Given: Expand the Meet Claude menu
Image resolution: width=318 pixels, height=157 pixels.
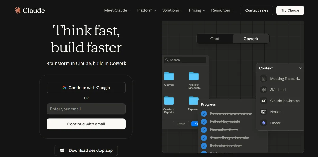Looking at the screenshot, I should coord(117,10).
